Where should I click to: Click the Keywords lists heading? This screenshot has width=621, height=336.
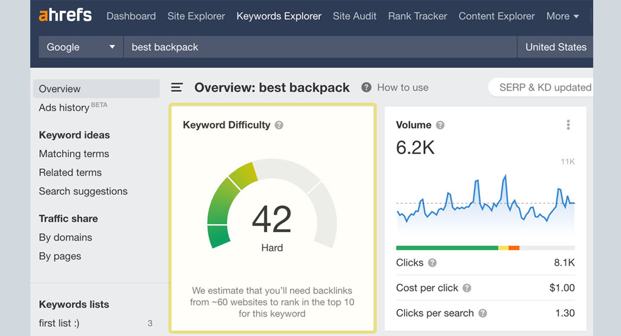coord(74,305)
